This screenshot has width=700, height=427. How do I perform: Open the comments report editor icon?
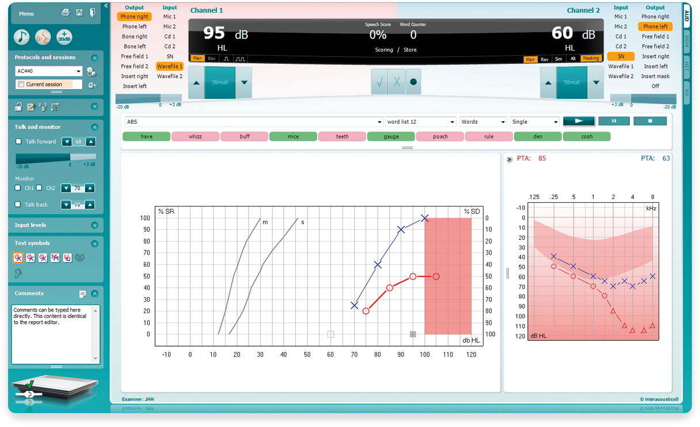pyautogui.click(x=82, y=294)
